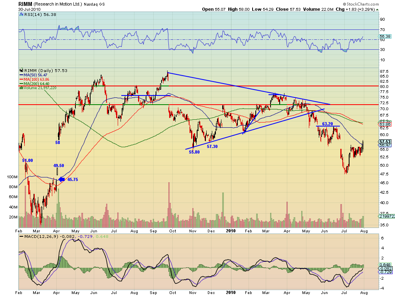Click the 'RSI(14) 56.38' indicator label
This screenshot has height=296, width=395.
click(40, 15)
